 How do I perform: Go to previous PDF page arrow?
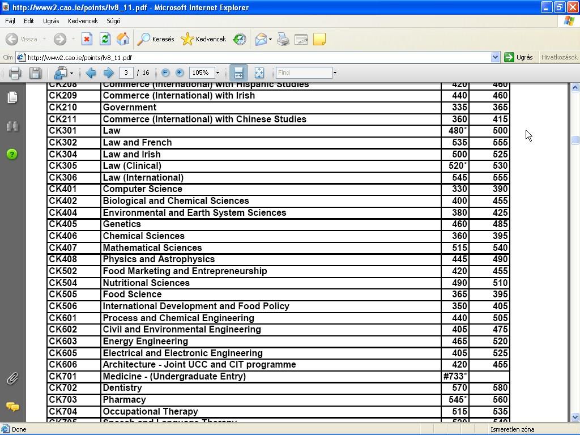pyautogui.click(x=91, y=73)
